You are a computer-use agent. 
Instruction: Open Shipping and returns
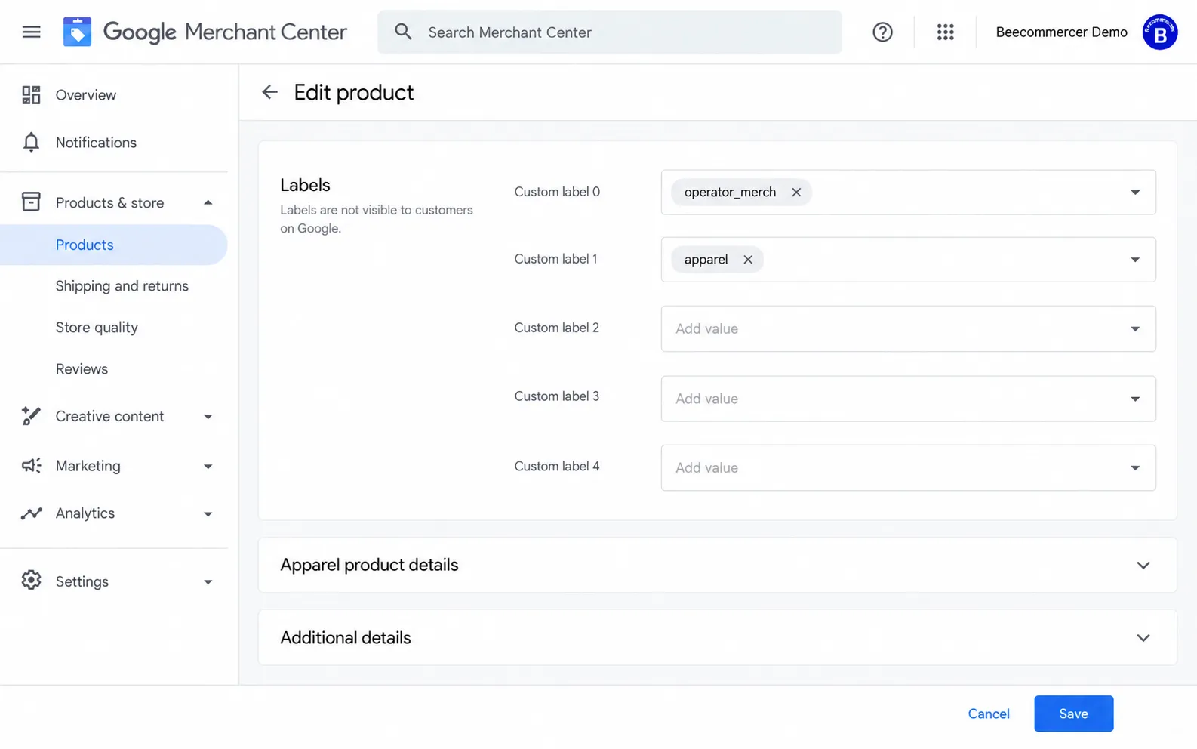[x=122, y=286]
